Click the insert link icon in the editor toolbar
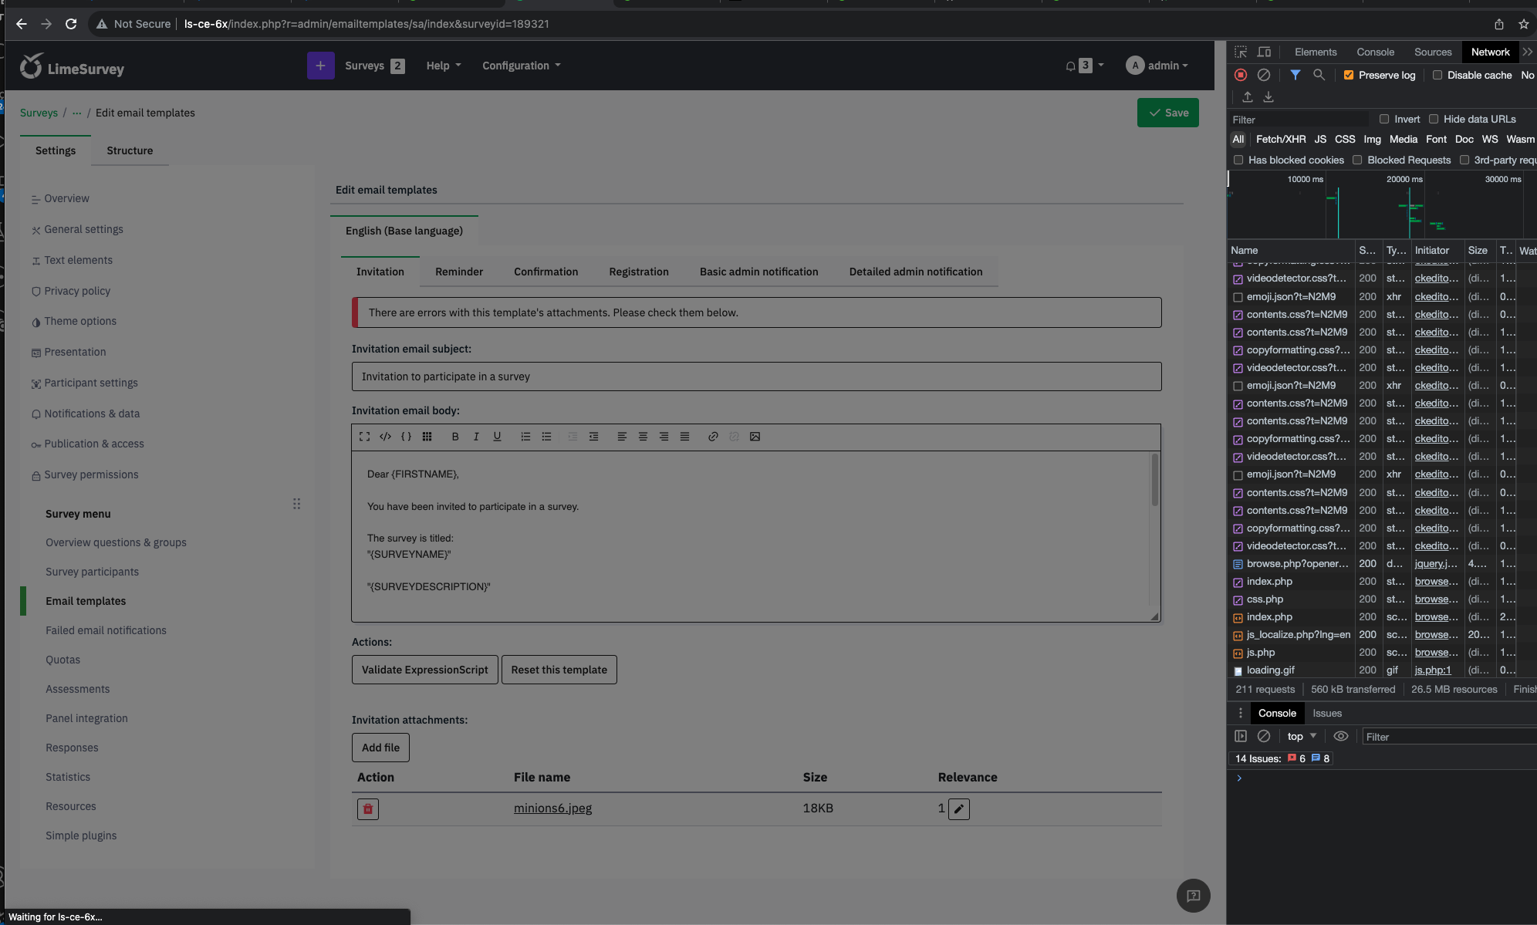The height and width of the screenshot is (925, 1537). (713, 437)
